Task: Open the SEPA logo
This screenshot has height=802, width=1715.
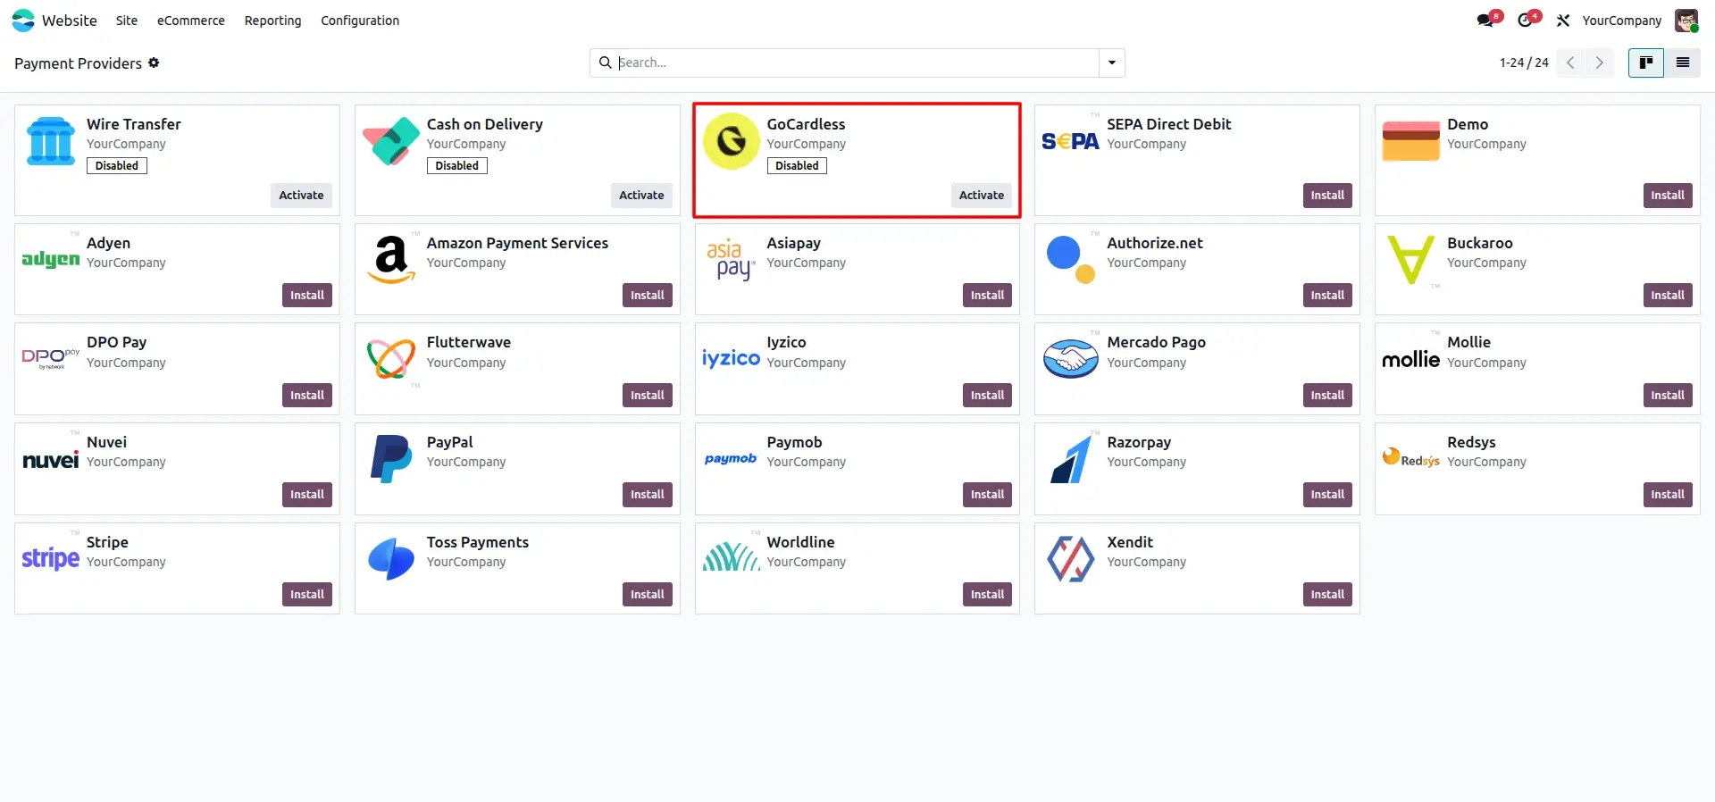Action: pos(1070,141)
